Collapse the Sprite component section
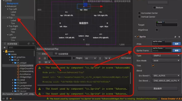Viewport: 182px width, 101px height. (x=135, y=37)
